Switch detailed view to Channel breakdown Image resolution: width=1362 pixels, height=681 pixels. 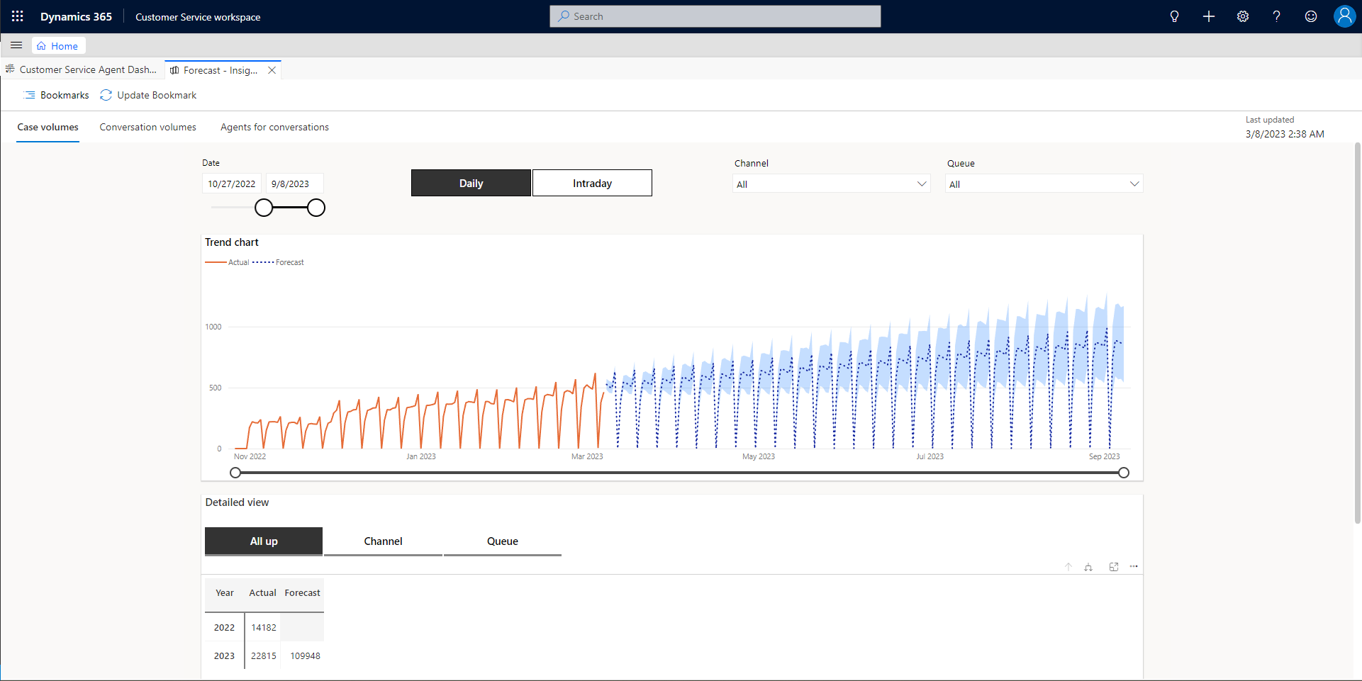383,541
